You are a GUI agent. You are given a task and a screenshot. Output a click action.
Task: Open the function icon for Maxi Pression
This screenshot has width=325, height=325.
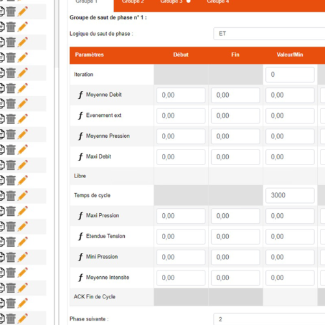click(81, 216)
